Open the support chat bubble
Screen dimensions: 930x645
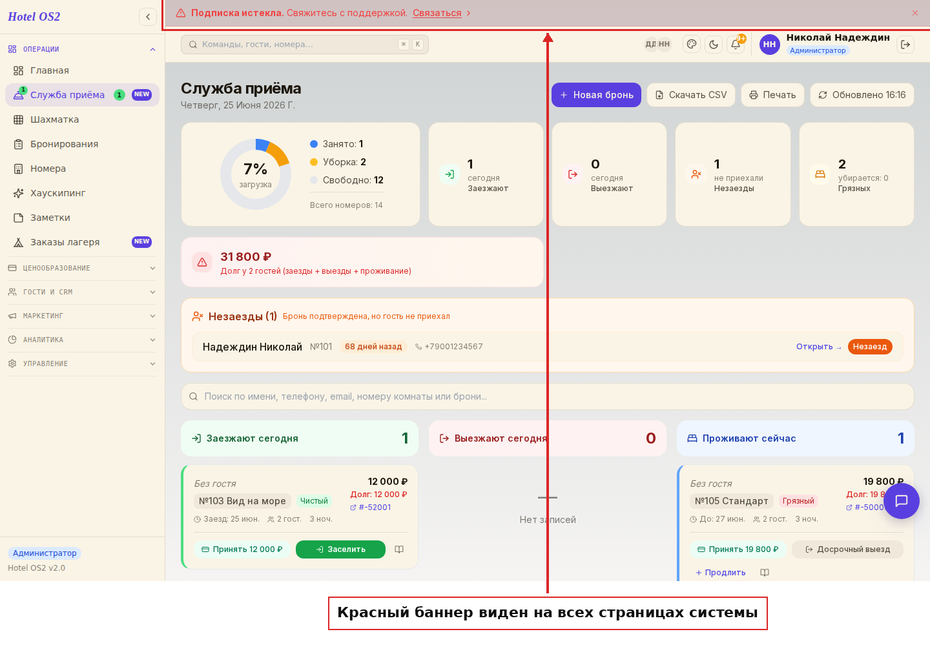902,501
